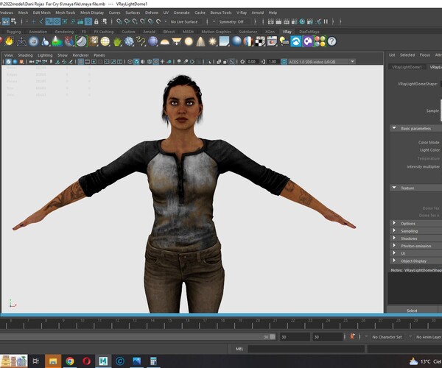The height and width of the screenshot is (368, 442).
Task: Expand the Photon emission section
Action: point(415,246)
